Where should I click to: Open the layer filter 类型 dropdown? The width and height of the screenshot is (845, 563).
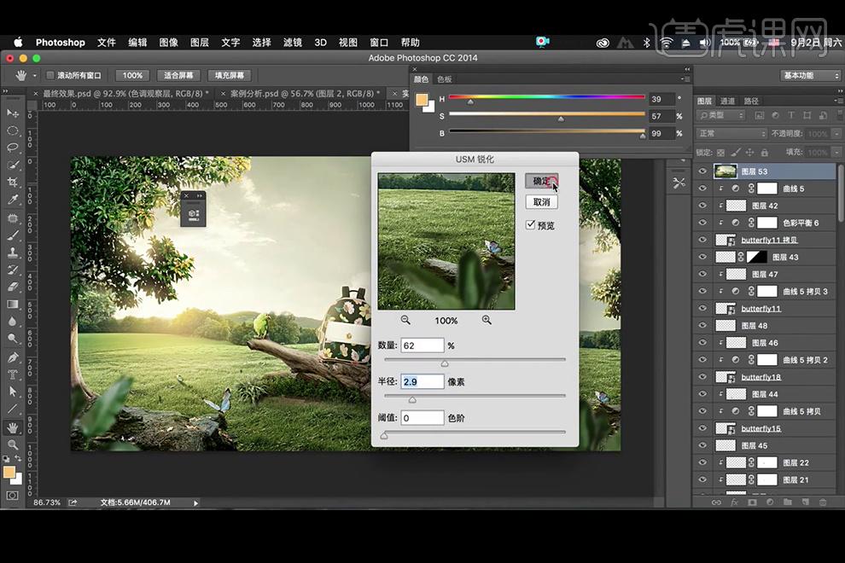coord(720,115)
